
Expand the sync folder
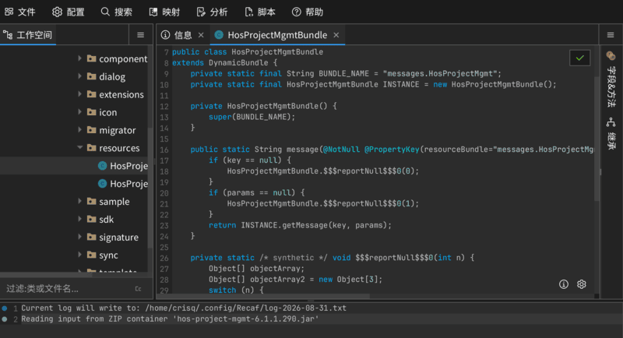tap(80, 255)
